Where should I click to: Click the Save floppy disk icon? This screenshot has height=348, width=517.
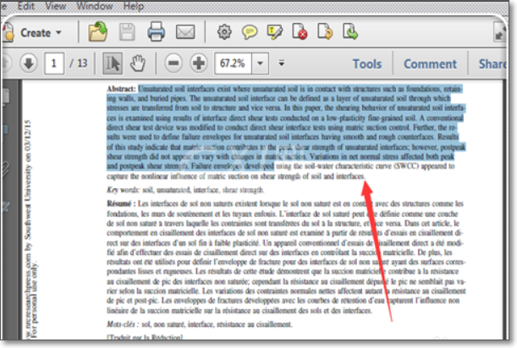click(x=127, y=32)
